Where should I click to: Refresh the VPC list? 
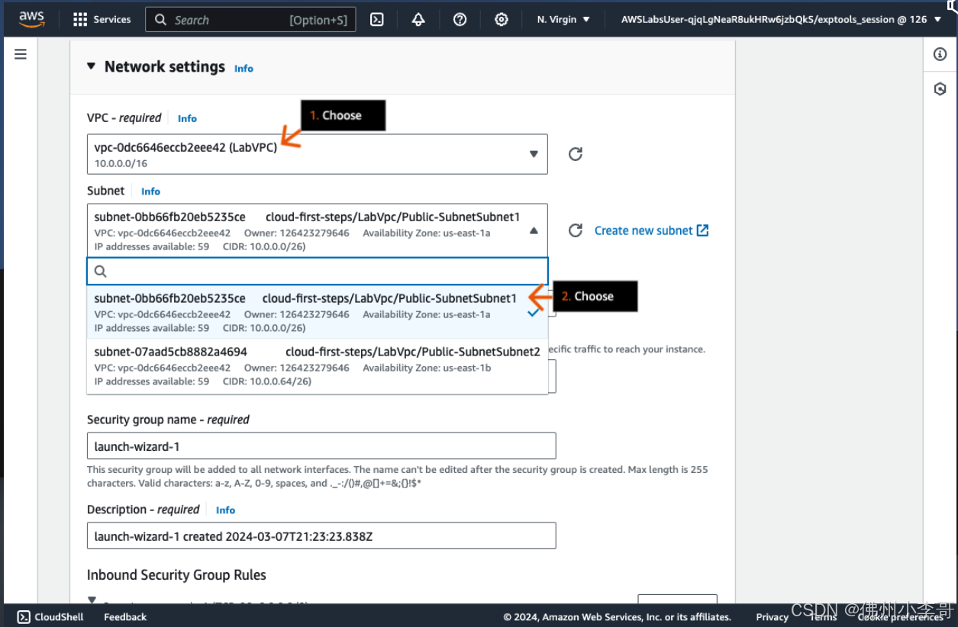(x=576, y=154)
